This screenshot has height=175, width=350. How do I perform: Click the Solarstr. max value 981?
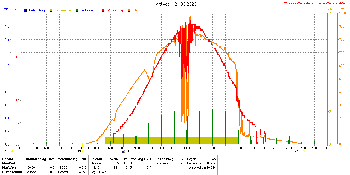point(116,168)
